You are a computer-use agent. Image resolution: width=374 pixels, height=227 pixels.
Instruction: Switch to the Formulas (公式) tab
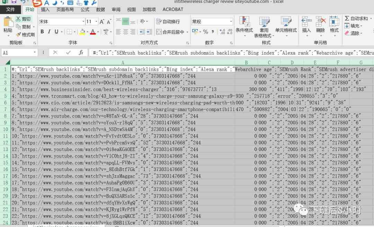[85, 10]
